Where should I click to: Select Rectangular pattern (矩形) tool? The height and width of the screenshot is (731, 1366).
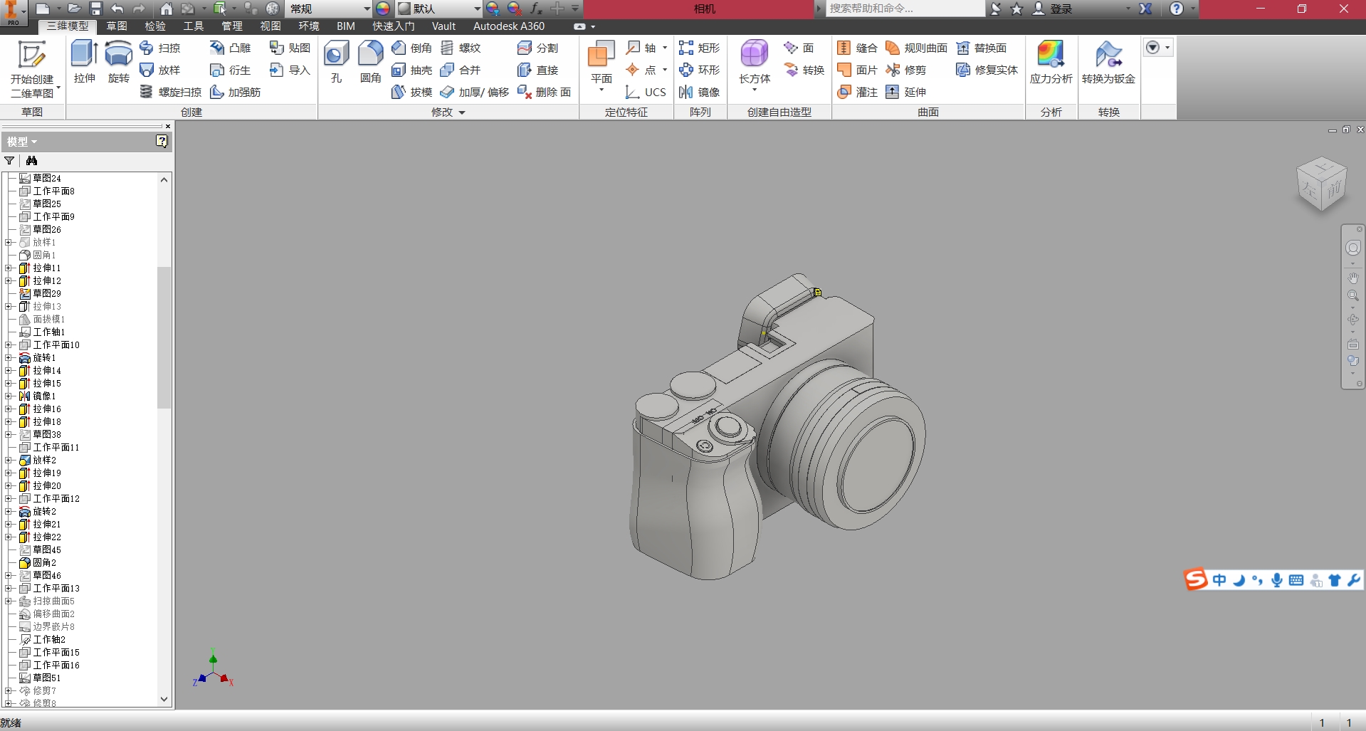[700, 48]
